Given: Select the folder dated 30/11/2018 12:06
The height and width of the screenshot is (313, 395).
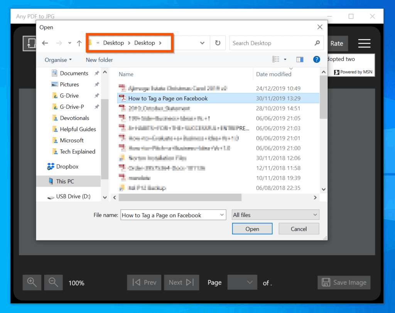Looking at the screenshot, I should (x=218, y=158).
